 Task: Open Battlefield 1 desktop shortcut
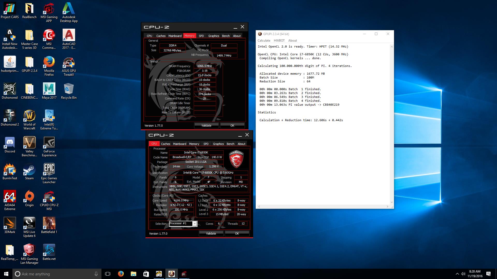click(x=49, y=226)
